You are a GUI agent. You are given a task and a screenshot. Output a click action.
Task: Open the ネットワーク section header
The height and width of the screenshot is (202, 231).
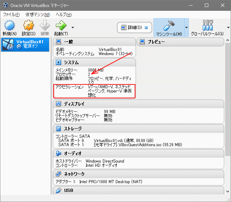[139, 174]
